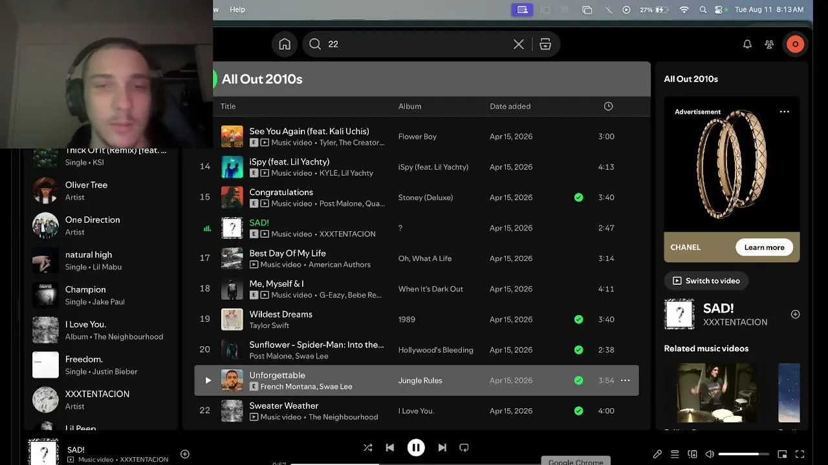The image size is (828, 465).
Task: Skip to next track
Action: [442, 448]
